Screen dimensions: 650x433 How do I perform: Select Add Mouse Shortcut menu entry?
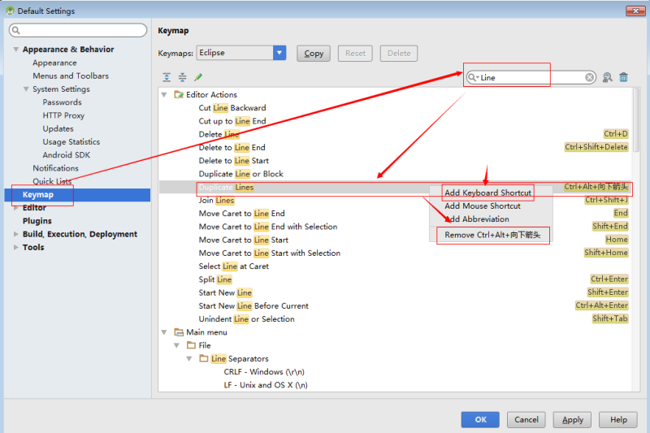pos(483,206)
